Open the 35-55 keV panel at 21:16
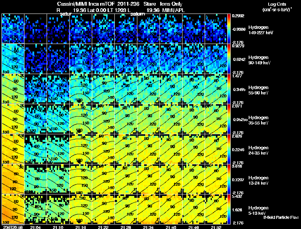 pyautogui.click(x=81, y=119)
